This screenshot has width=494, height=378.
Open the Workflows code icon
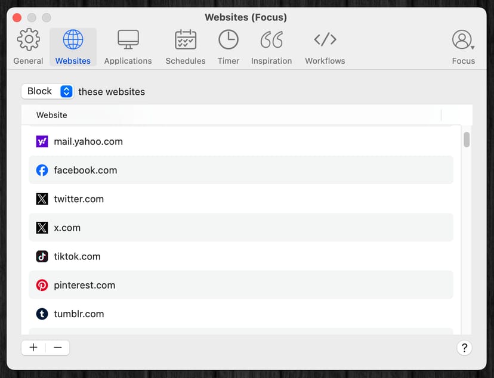coord(325,41)
